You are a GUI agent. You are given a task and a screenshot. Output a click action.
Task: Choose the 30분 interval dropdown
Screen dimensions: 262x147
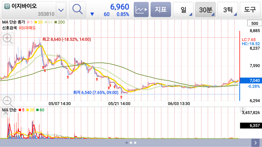point(205,10)
